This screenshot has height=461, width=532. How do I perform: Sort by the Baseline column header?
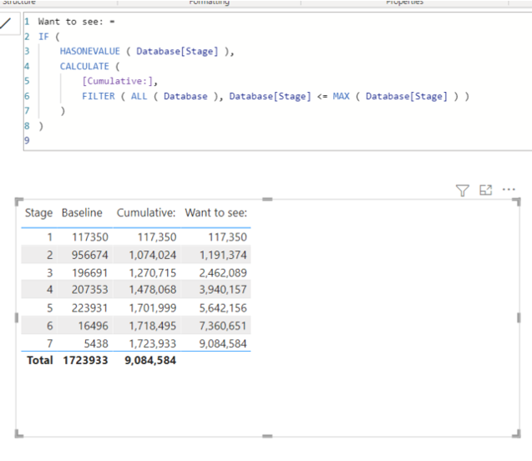click(x=82, y=213)
